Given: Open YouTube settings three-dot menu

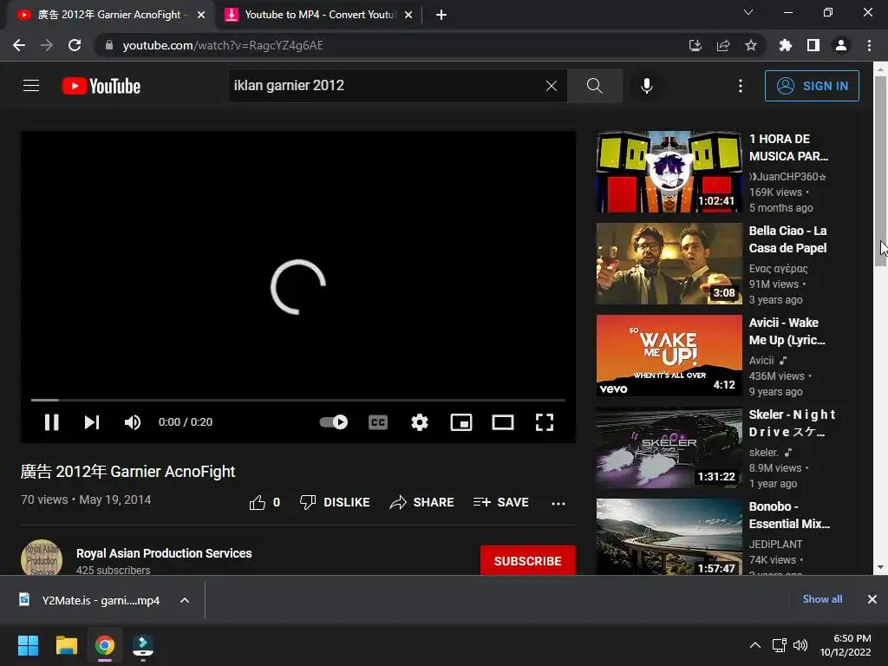Looking at the screenshot, I should click(741, 86).
